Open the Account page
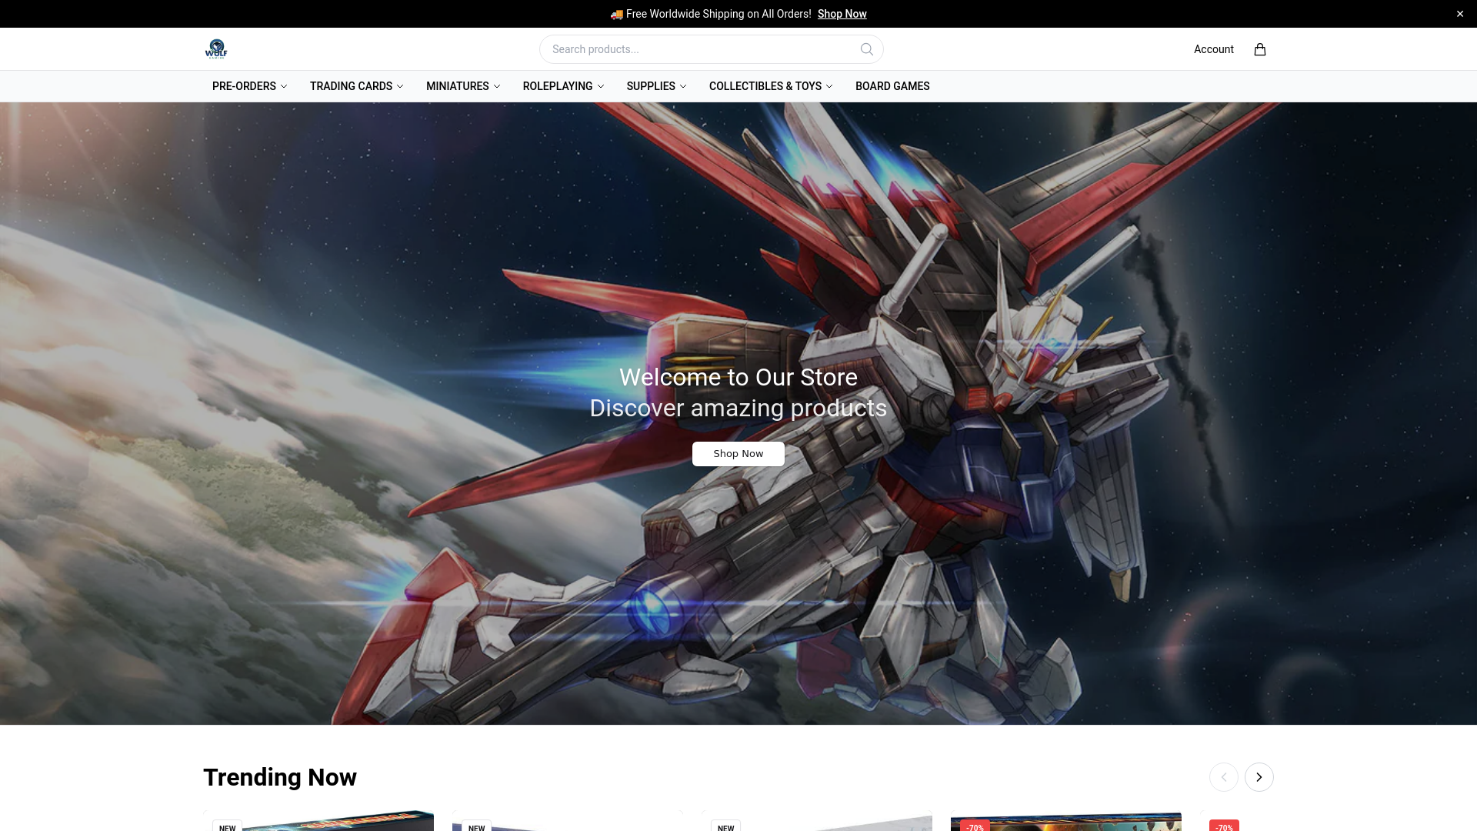The height and width of the screenshot is (831, 1477). click(1213, 49)
